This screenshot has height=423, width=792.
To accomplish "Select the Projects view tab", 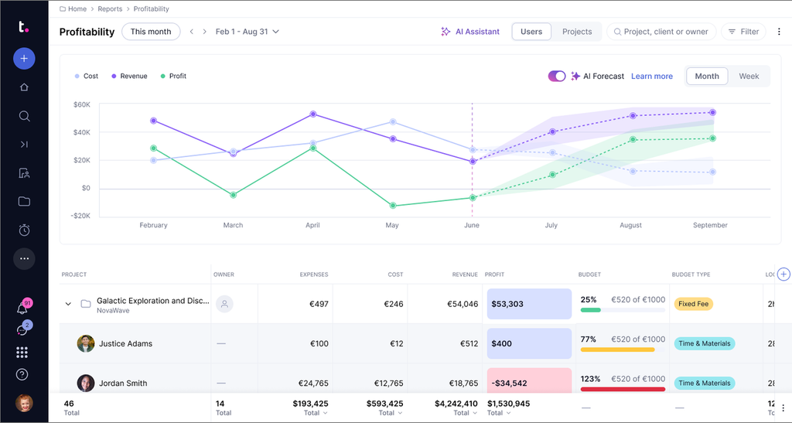I will pos(577,31).
